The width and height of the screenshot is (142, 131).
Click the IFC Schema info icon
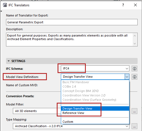click(x=134, y=68)
